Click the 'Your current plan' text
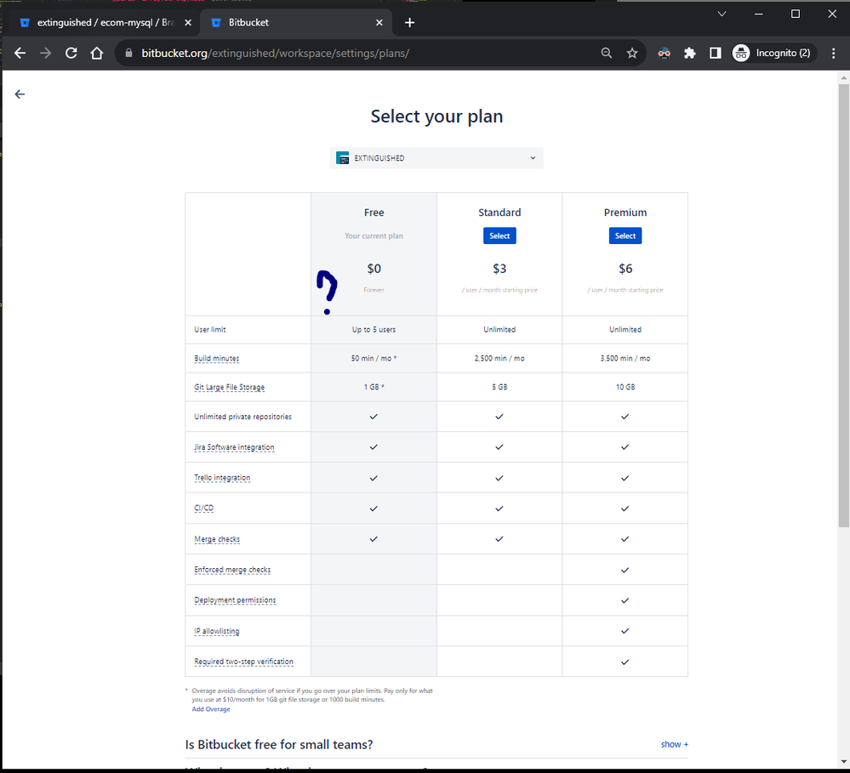Screen dimensions: 850x773 374,236
